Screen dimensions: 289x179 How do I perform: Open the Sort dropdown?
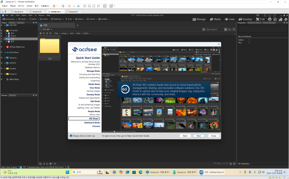point(72,33)
